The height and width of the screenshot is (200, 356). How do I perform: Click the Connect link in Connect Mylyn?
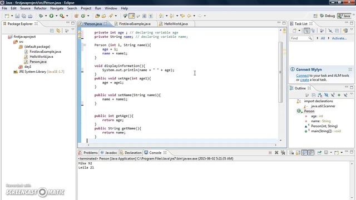302,76
